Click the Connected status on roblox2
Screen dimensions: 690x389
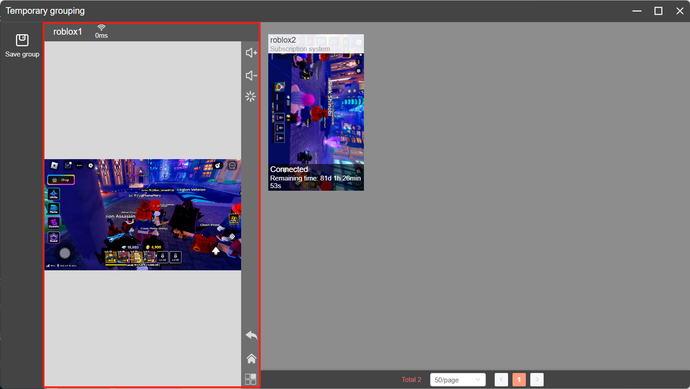[x=289, y=169]
